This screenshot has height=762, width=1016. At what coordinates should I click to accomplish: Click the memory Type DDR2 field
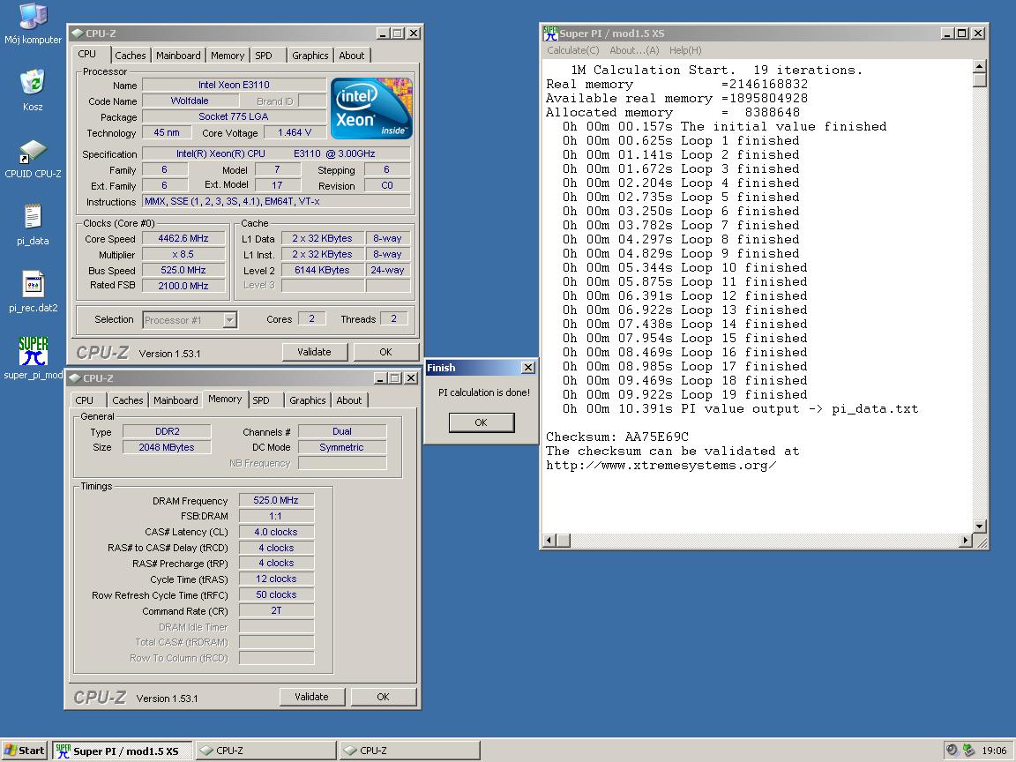(168, 431)
